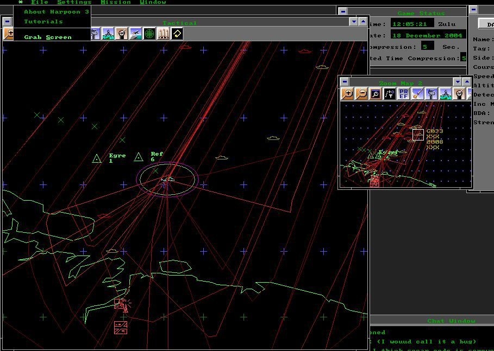494x351 pixels.
Task: Click the three missiles icon in Tactical toolbar
Action: click(163, 34)
